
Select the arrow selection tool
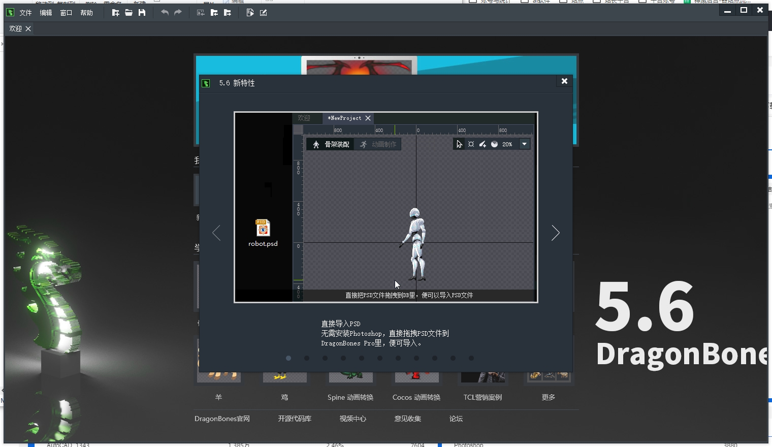point(459,144)
